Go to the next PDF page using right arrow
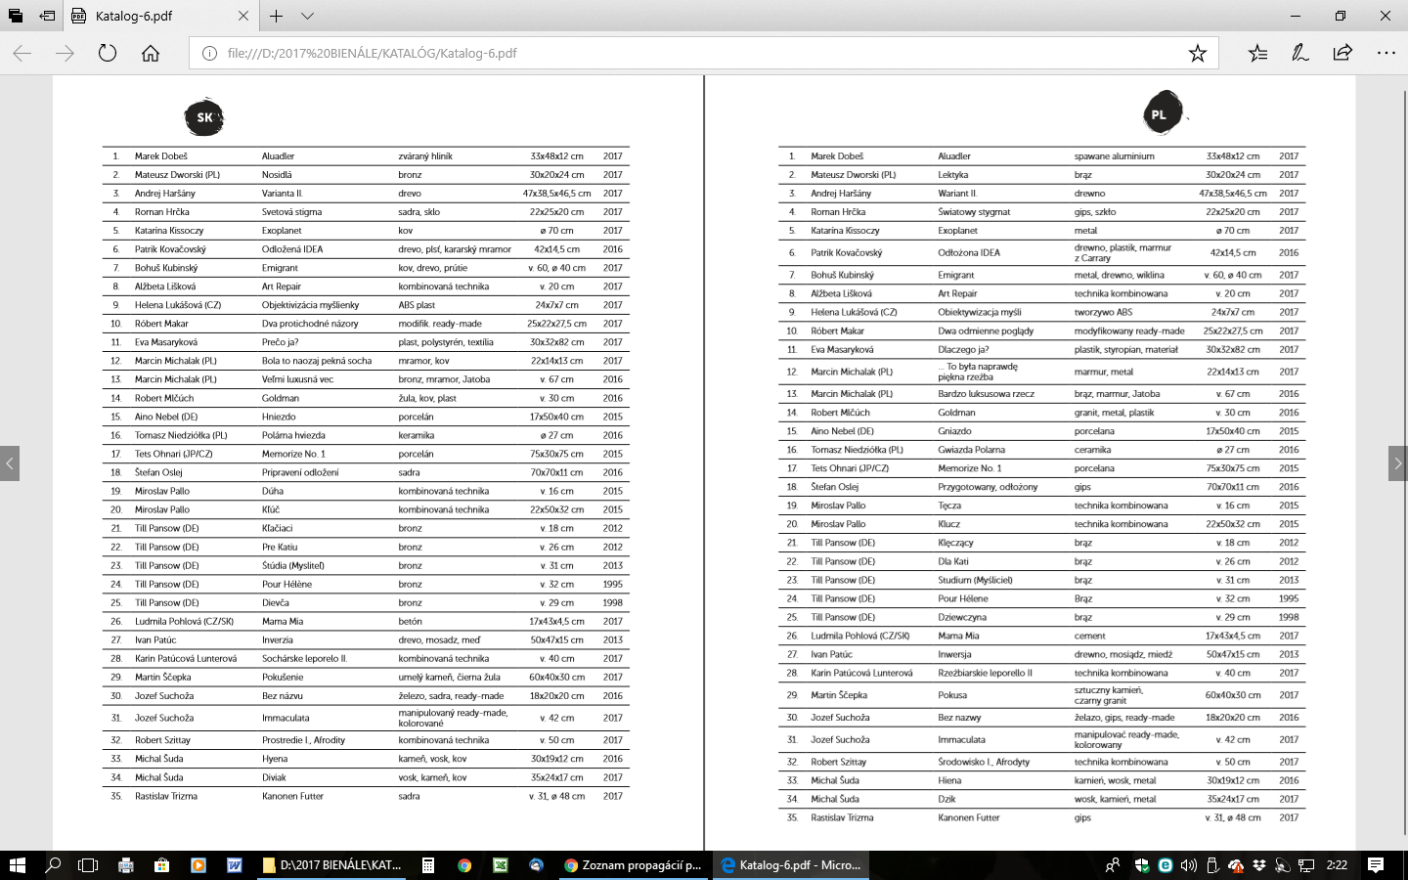 tap(1398, 462)
